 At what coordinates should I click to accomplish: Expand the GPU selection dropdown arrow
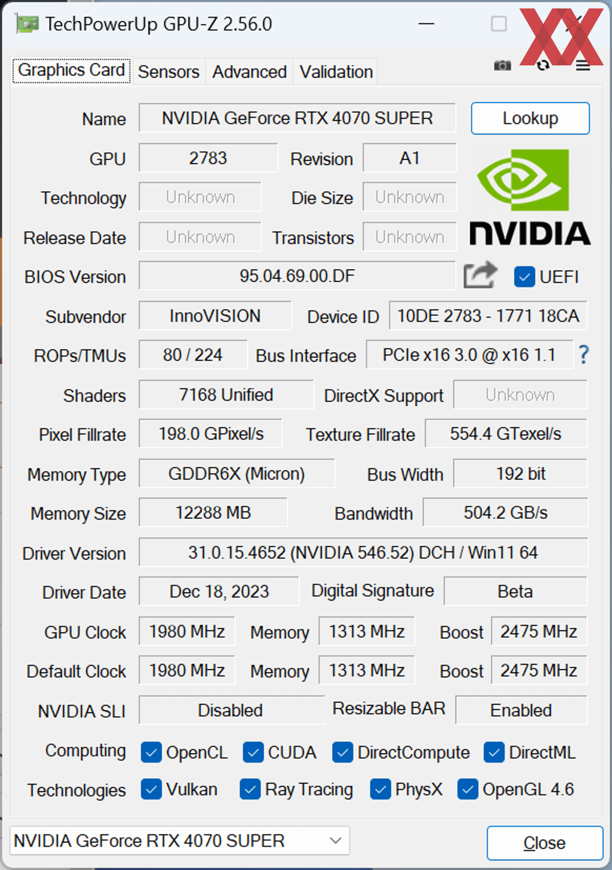coord(335,840)
